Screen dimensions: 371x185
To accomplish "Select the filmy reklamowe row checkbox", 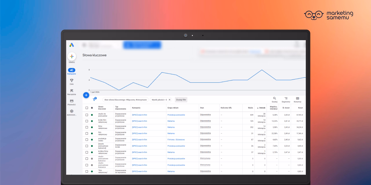I will pos(87,127).
